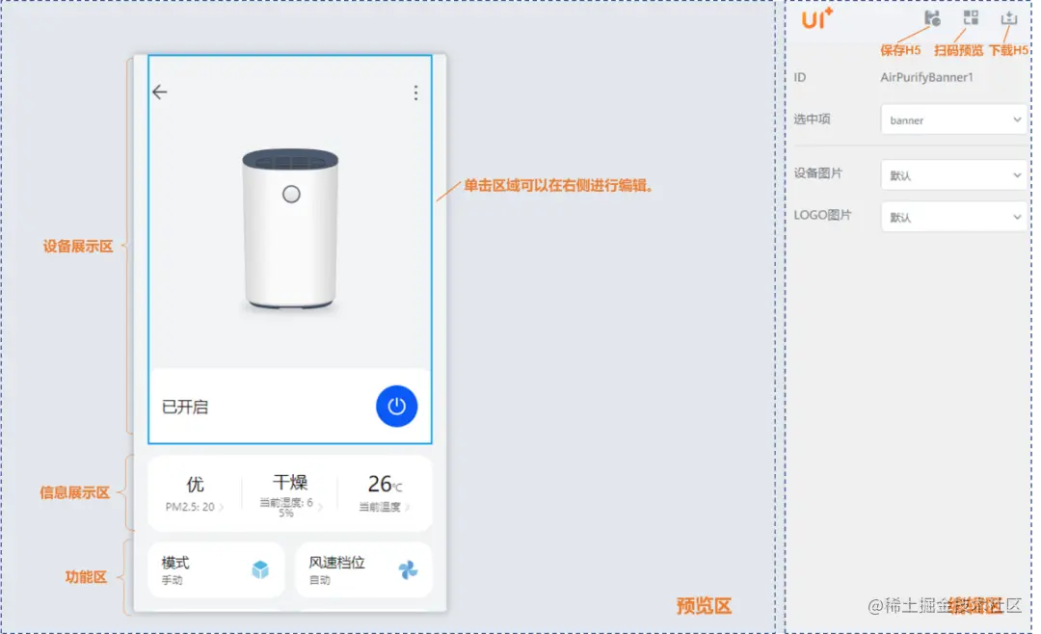Click the 风速档位 function card
Image resolution: width=1041 pixels, height=634 pixels.
coord(363,568)
